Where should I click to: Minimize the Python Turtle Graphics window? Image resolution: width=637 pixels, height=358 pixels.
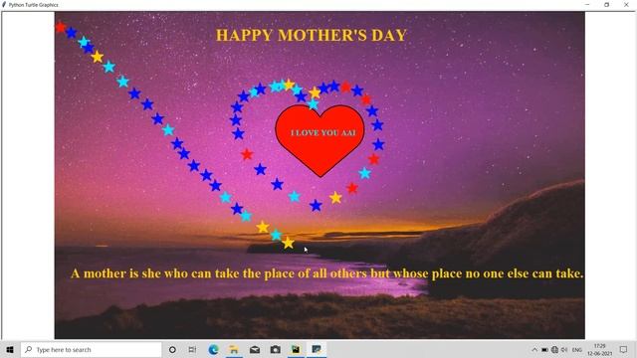click(587, 5)
